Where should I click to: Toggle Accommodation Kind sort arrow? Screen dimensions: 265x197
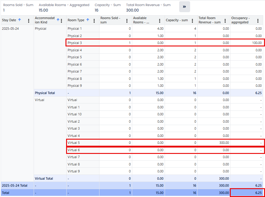point(58,20)
